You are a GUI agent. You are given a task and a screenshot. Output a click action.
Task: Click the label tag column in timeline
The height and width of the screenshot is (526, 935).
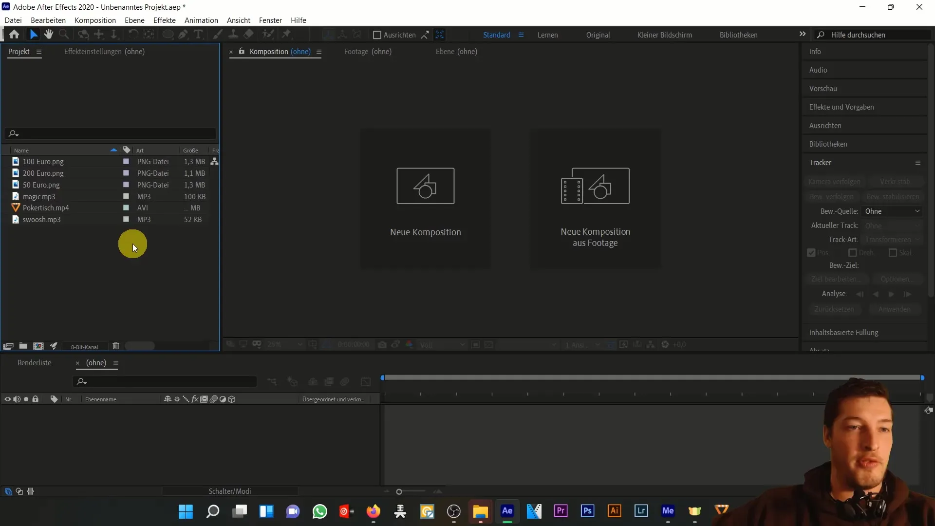tap(54, 399)
